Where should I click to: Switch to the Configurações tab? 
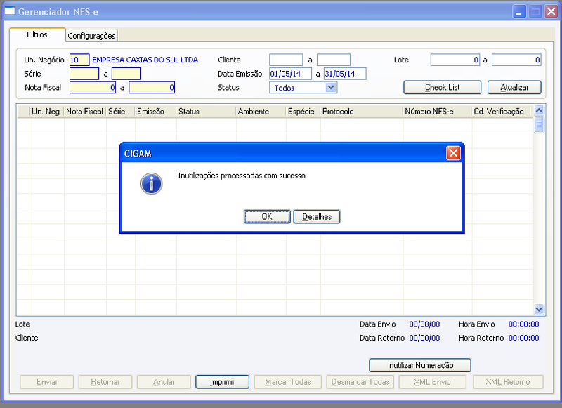pyautogui.click(x=91, y=36)
